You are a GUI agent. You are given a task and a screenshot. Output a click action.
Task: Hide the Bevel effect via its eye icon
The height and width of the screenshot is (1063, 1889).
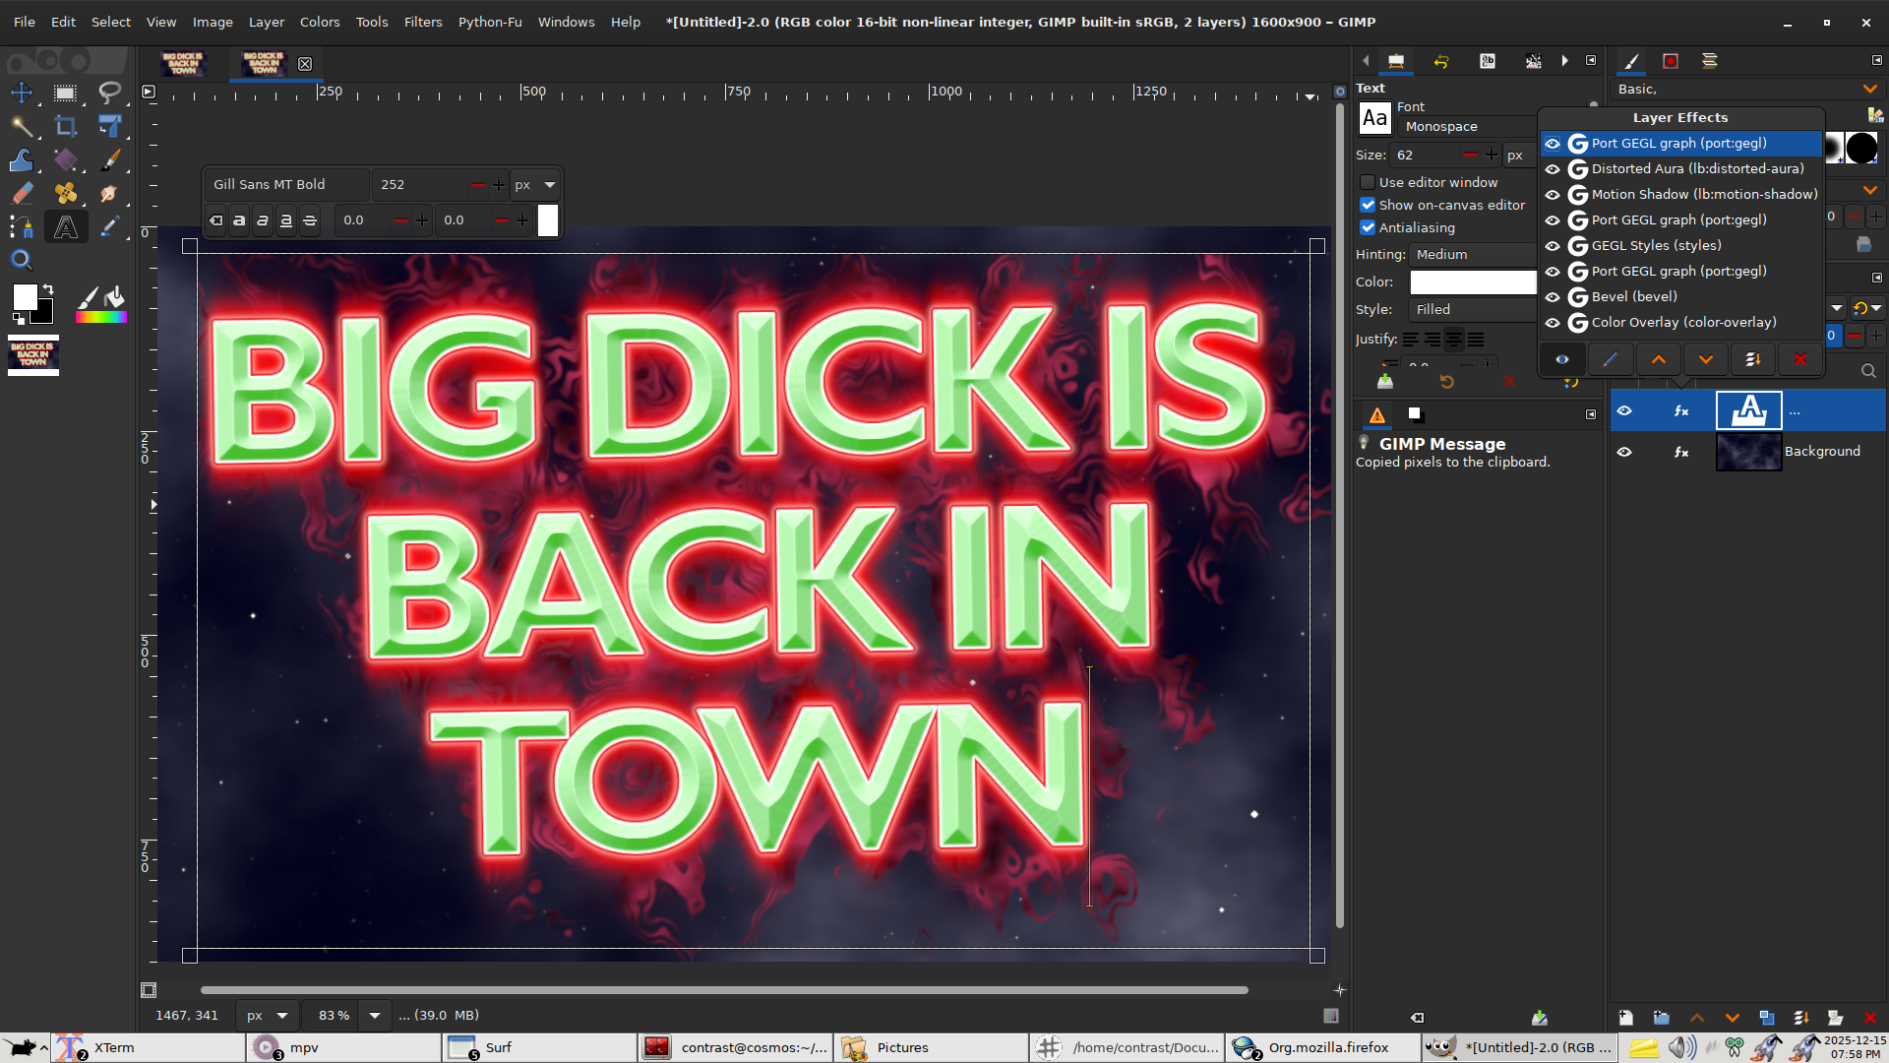coord(1553,296)
